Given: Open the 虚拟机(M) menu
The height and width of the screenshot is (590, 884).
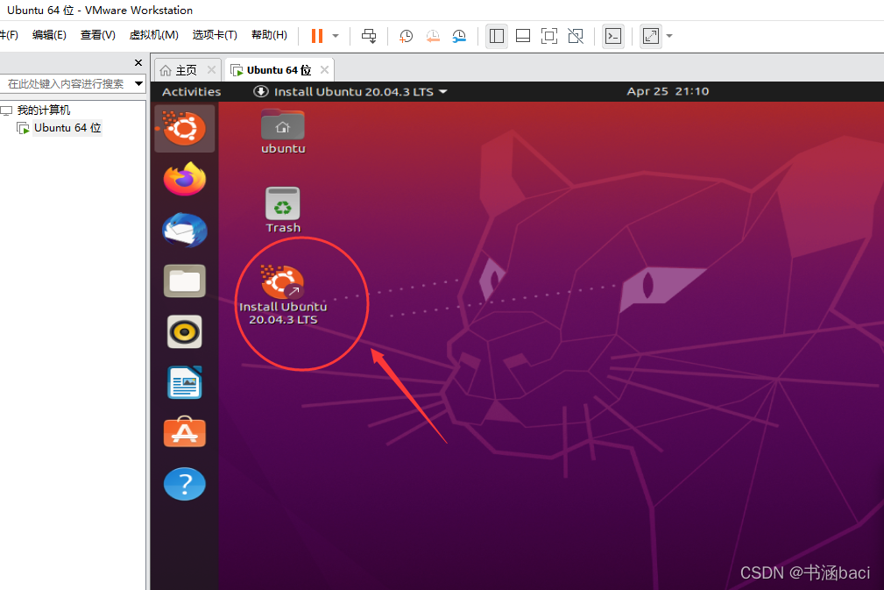Looking at the screenshot, I should click(153, 35).
